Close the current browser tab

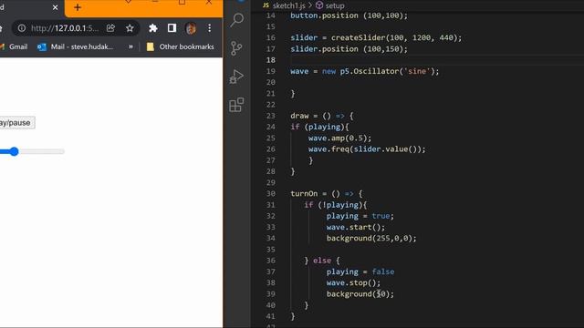pos(55,7)
